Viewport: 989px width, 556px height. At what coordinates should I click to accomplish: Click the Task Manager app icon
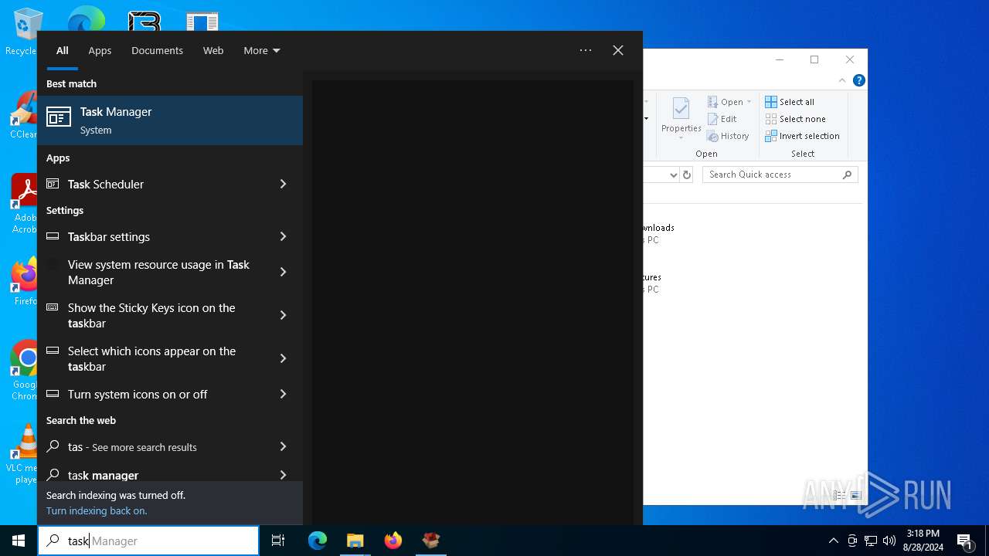click(x=59, y=117)
